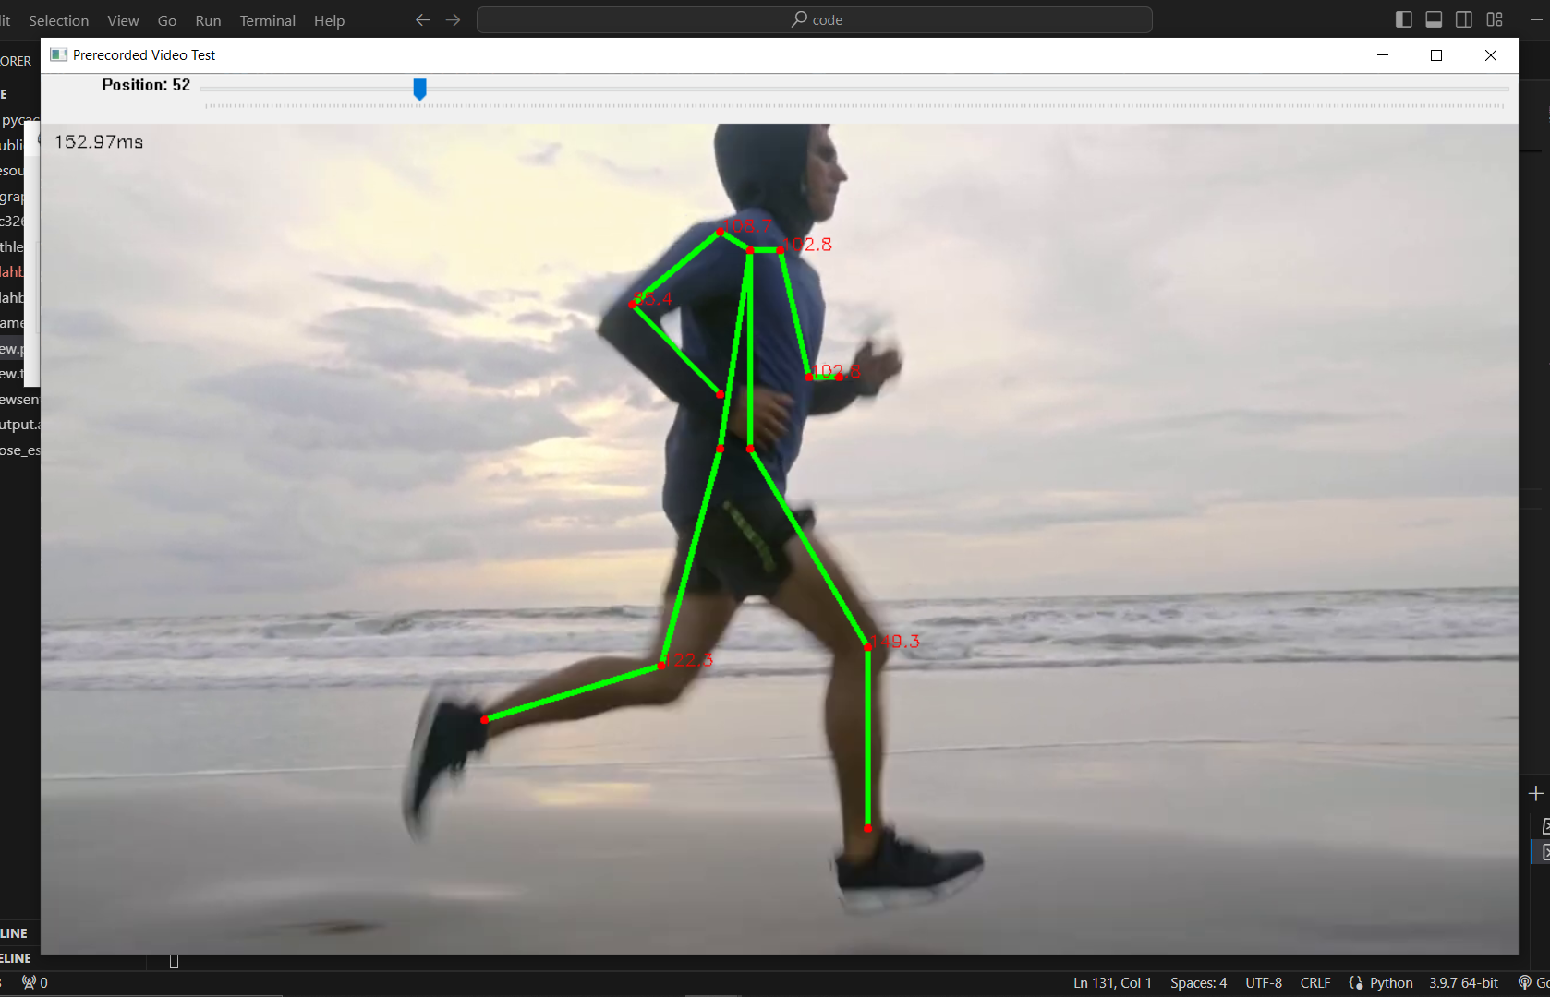Screen dimensions: 1550x997
Task: Toggle the secondary side bar layout icon
Action: click(x=1464, y=19)
